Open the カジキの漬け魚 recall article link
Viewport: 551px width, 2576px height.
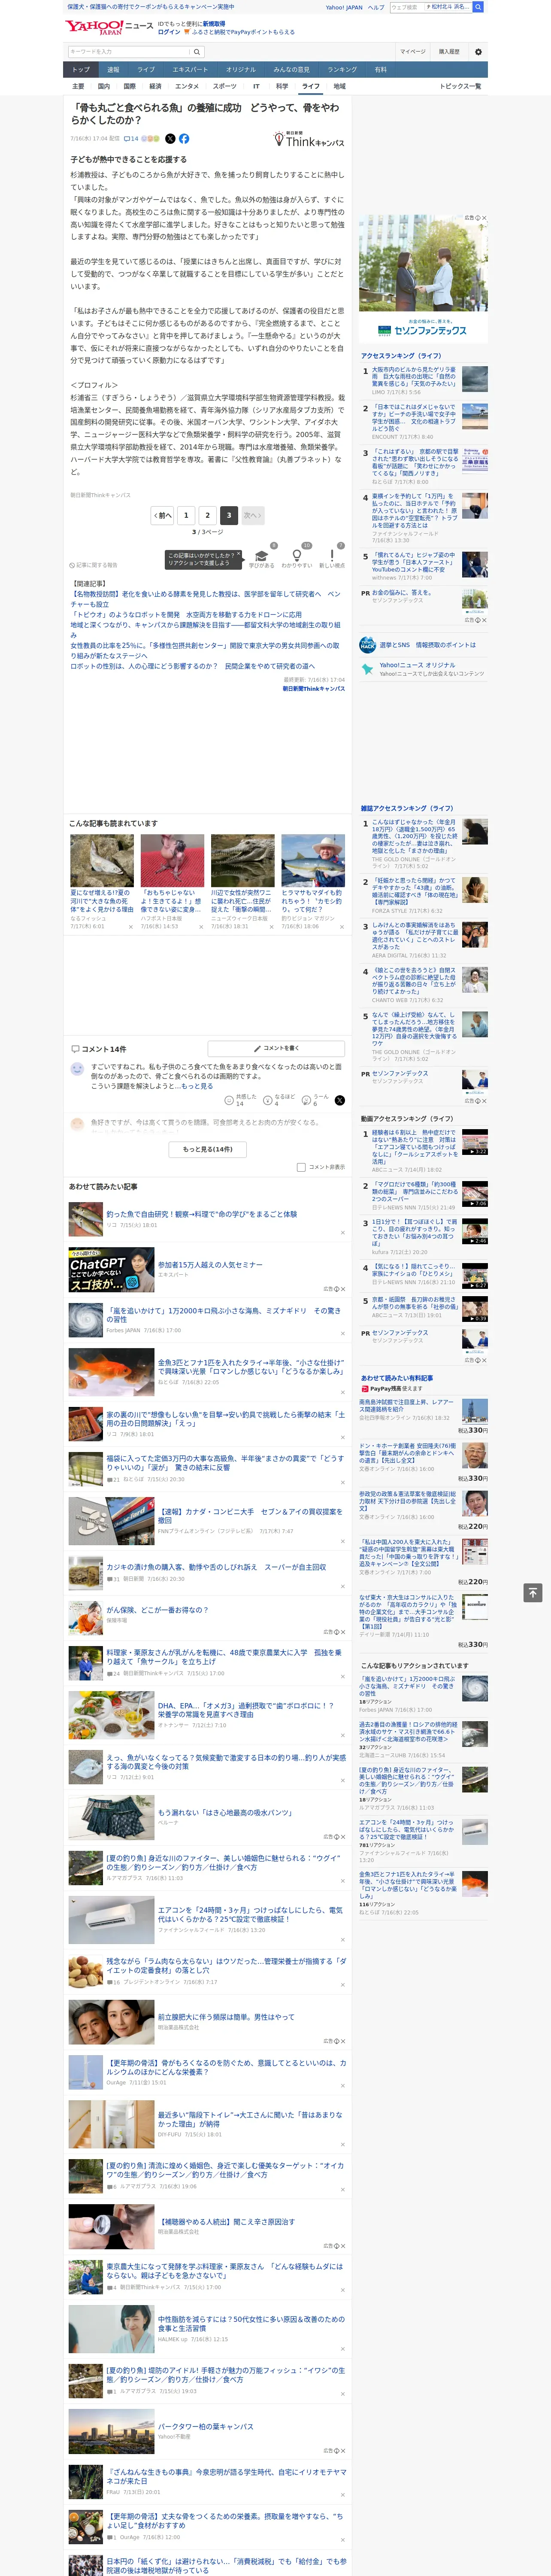coord(216,1567)
